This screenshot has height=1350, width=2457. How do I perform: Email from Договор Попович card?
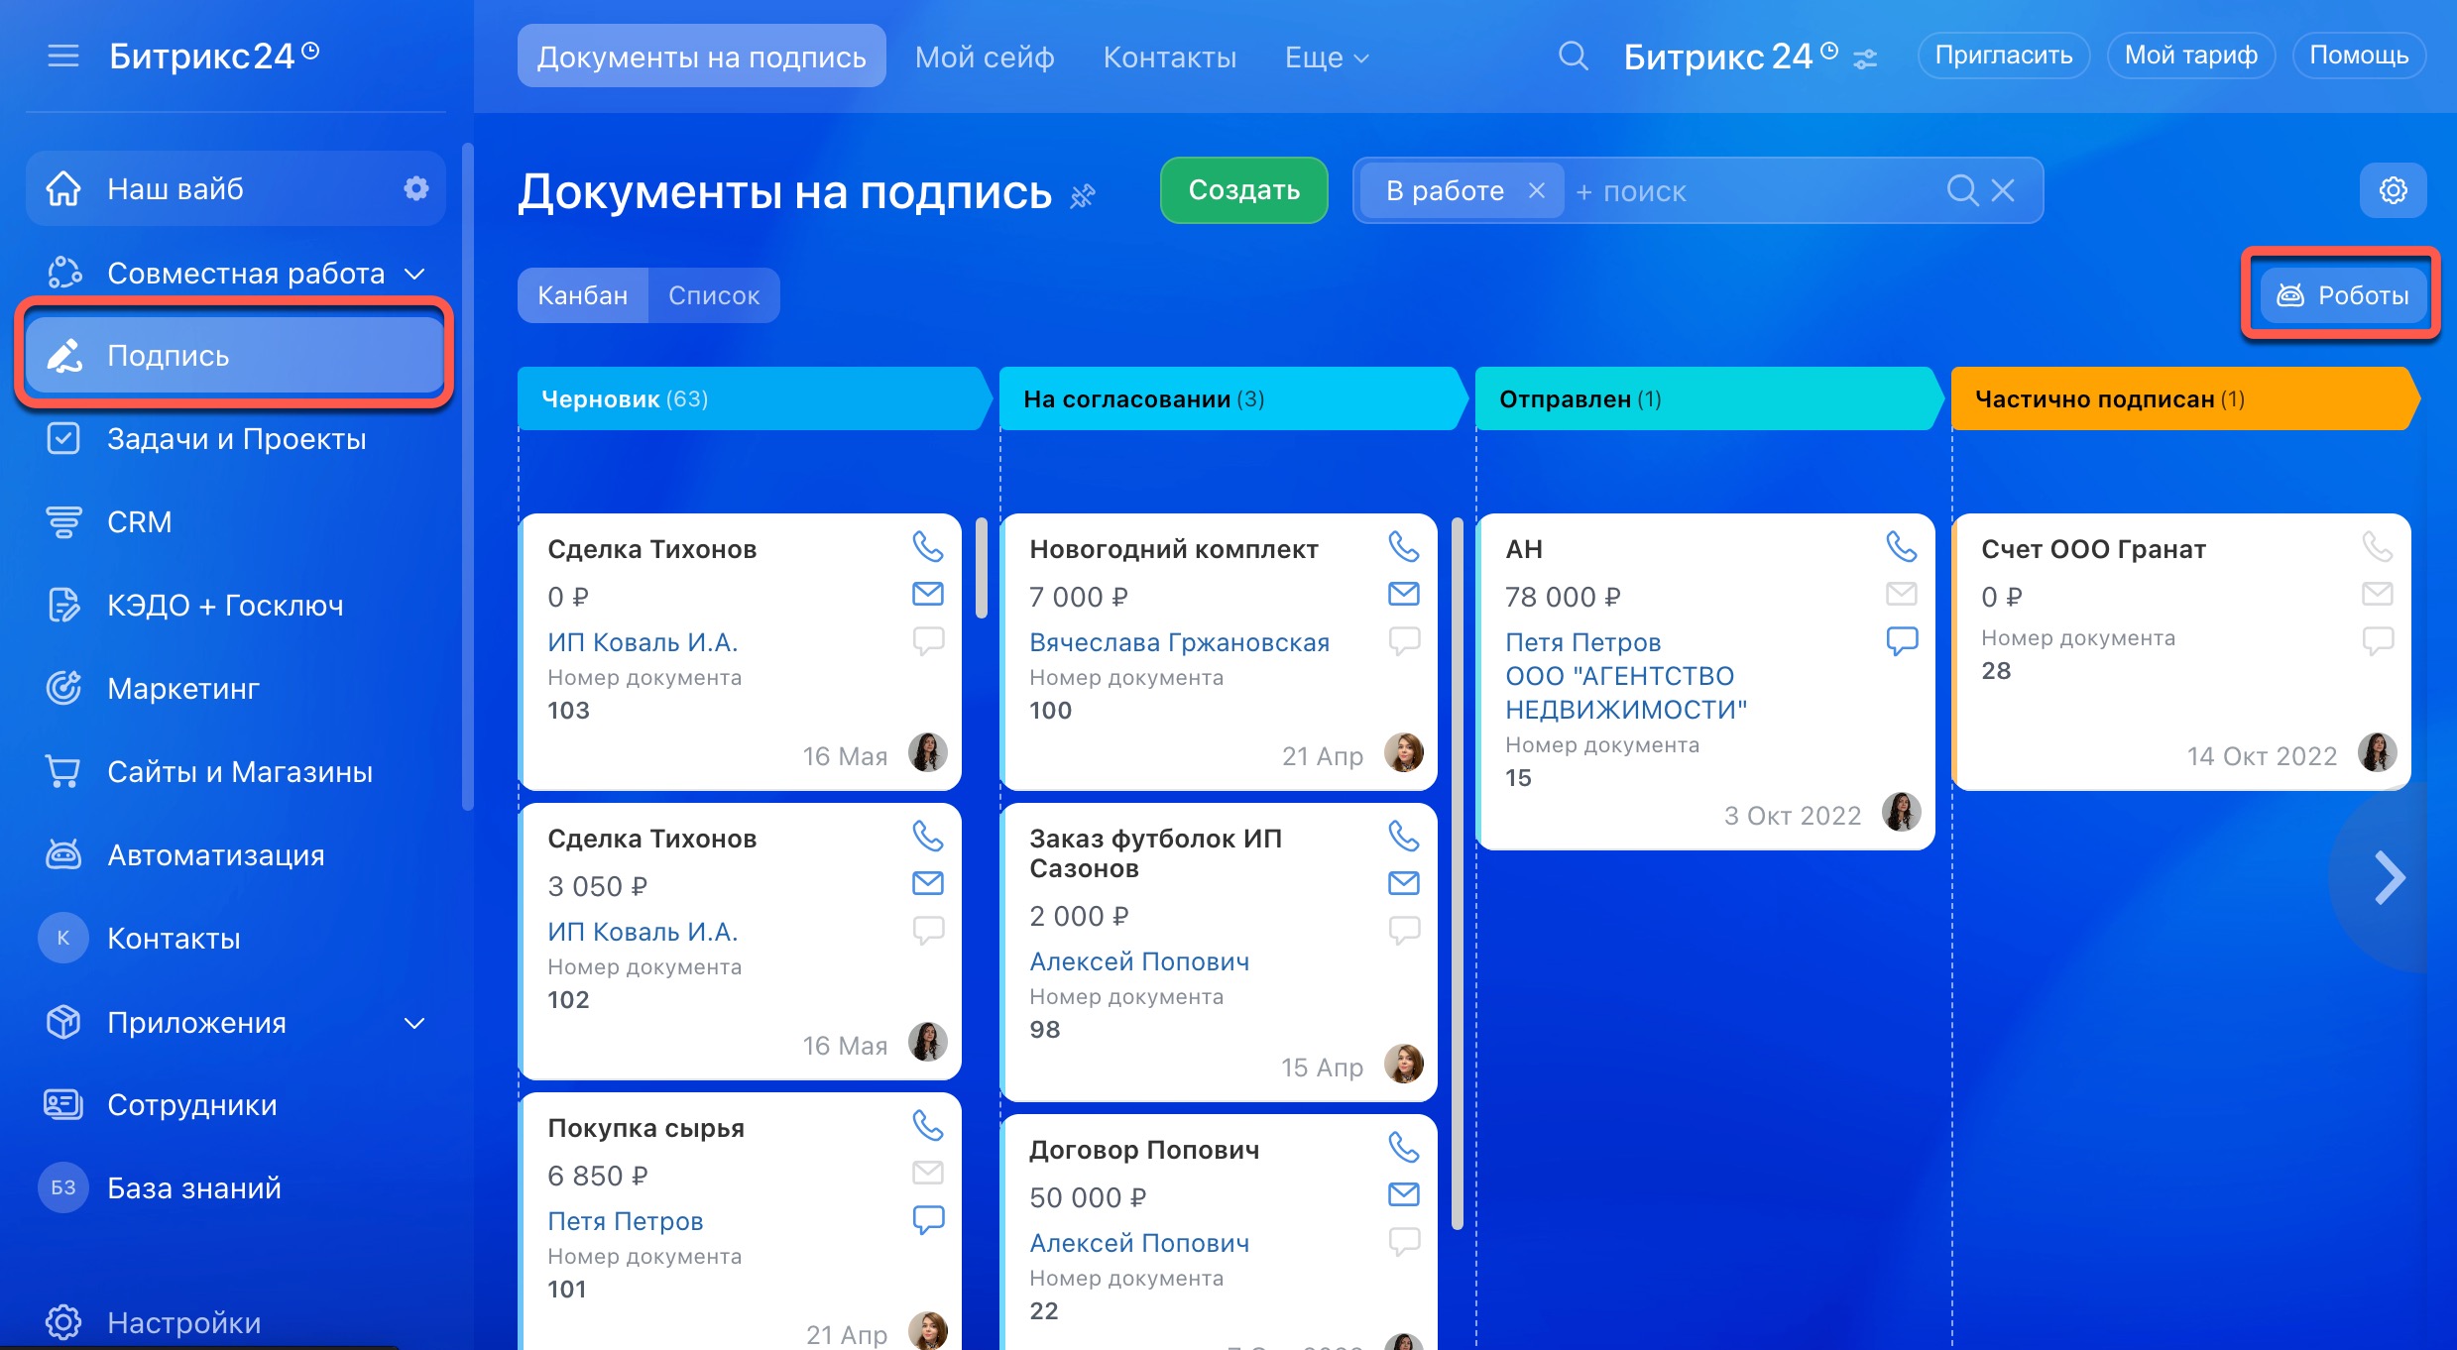[1404, 1194]
